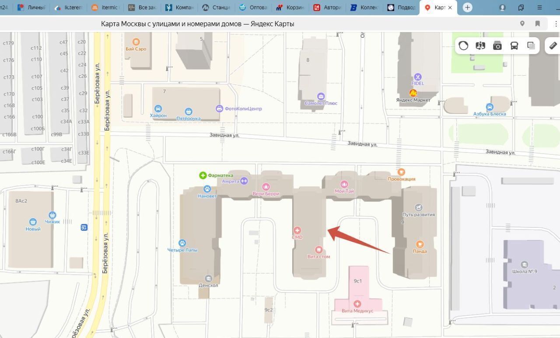Open the browser profile icon

(x=503, y=7)
